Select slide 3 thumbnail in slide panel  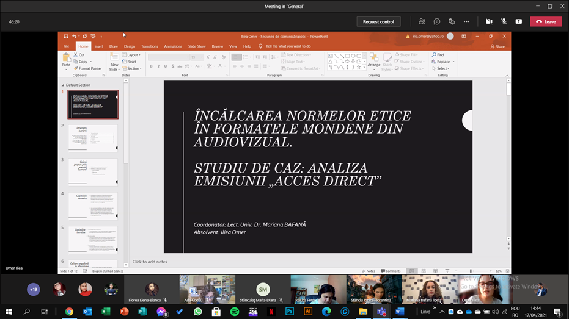(x=93, y=172)
